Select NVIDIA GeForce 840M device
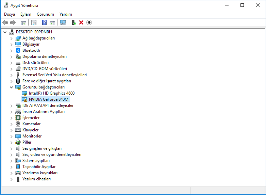 (49, 99)
